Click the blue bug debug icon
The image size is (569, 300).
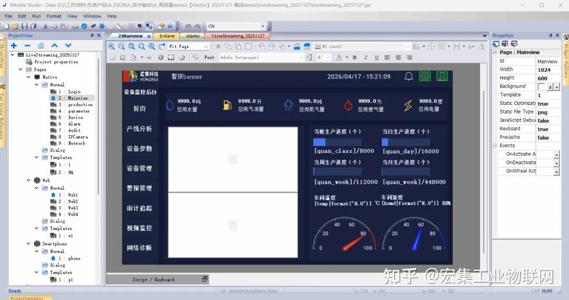(x=102, y=26)
